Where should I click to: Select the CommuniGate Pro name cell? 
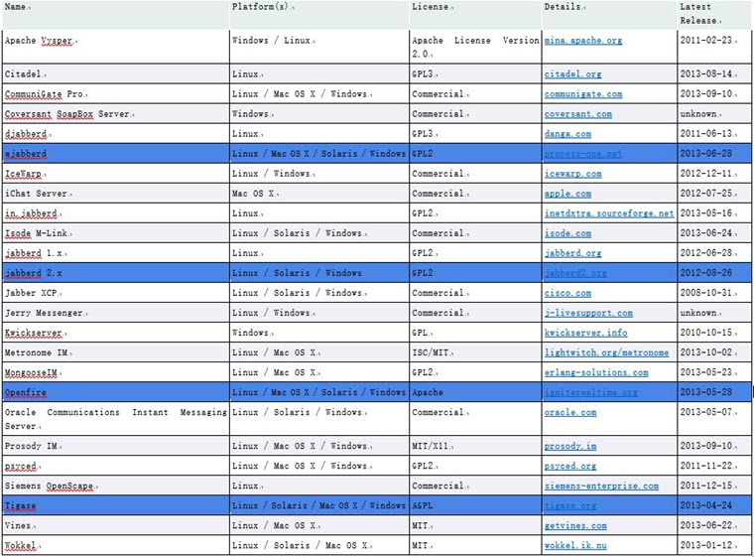[x=116, y=94]
